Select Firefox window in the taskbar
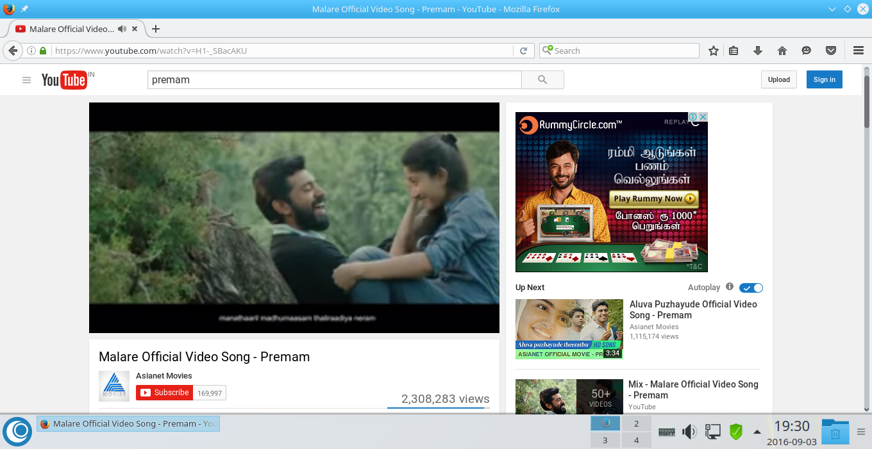 tap(128, 423)
